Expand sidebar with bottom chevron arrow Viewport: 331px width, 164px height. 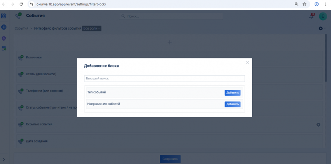coord(4,159)
